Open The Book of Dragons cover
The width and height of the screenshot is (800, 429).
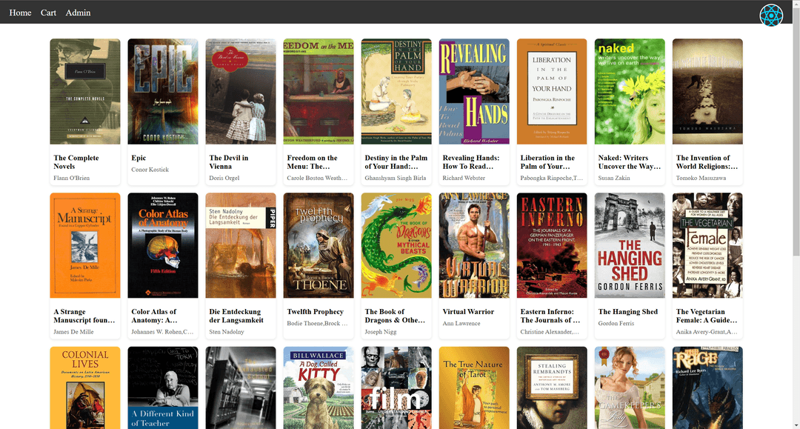[396, 245]
